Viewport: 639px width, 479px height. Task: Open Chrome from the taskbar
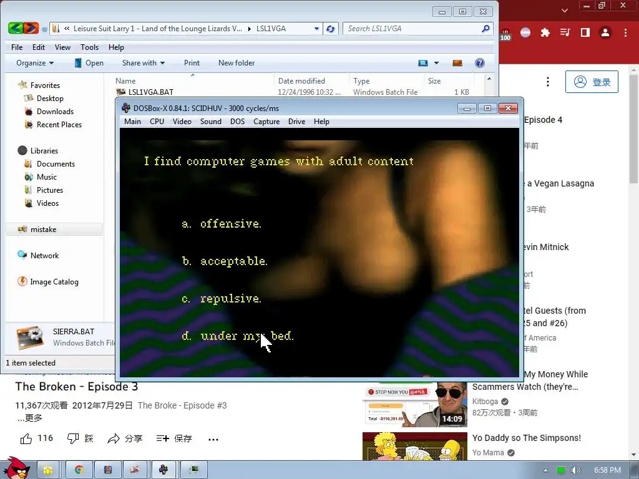coord(79,470)
